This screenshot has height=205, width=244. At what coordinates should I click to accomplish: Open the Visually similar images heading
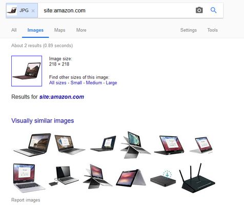pyautogui.click(x=43, y=121)
